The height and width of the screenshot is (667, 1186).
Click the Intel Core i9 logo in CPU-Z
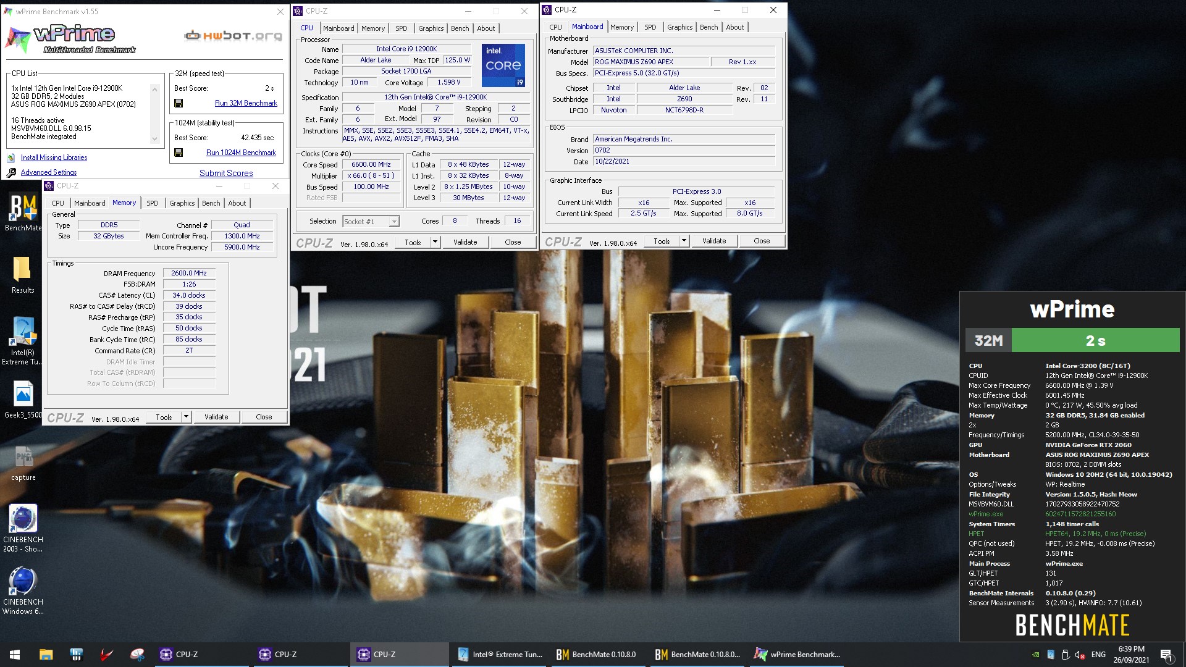[x=503, y=65]
